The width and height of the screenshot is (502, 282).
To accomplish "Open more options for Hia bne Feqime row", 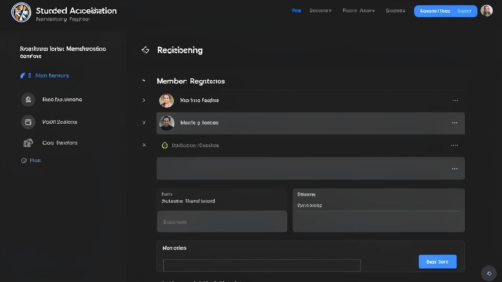I will 455,100.
